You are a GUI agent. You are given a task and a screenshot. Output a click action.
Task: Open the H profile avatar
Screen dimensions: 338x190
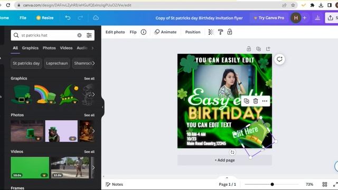point(296,18)
